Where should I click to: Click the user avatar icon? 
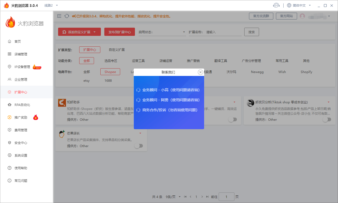(x=302, y=16)
